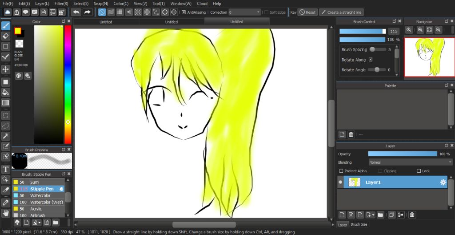This screenshot has height=235, width=455.
Task: Enable the concentric circle snap
Action: coord(147,12)
